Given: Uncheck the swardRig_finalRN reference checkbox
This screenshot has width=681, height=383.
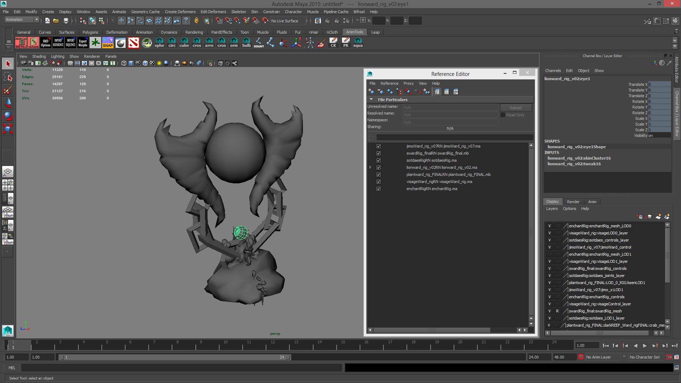Looking at the screenshot, I should pos(378,154).
